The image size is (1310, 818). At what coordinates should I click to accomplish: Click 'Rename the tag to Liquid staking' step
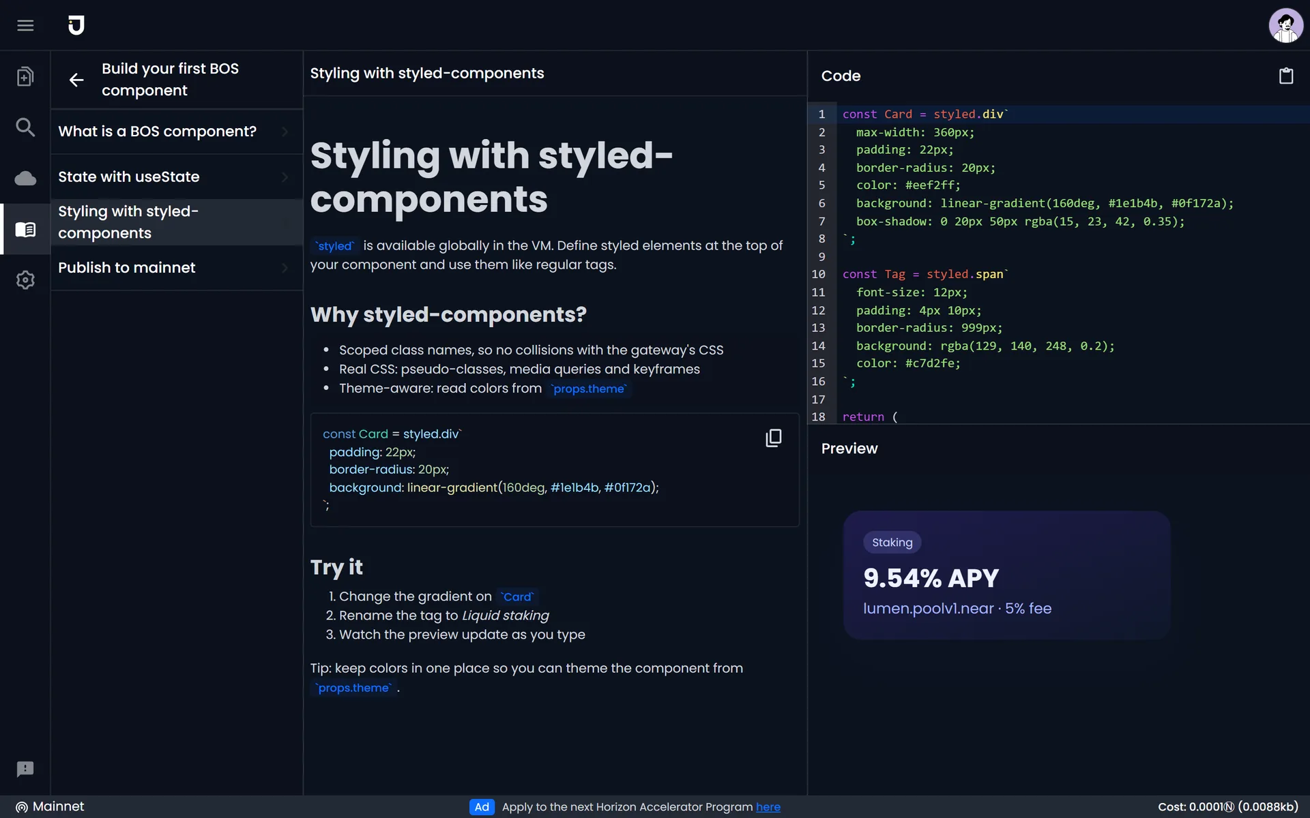[x=443, y=616]
